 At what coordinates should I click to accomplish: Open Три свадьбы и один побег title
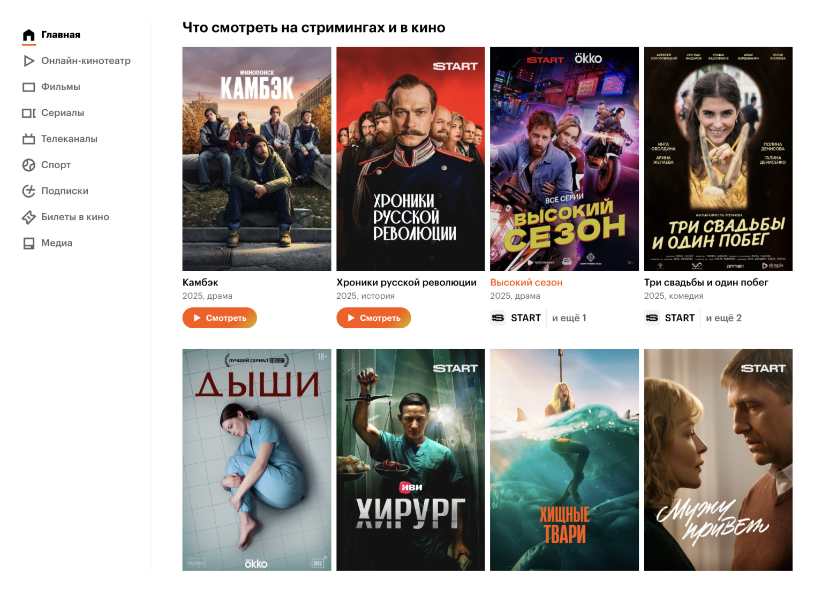[706, 283]
